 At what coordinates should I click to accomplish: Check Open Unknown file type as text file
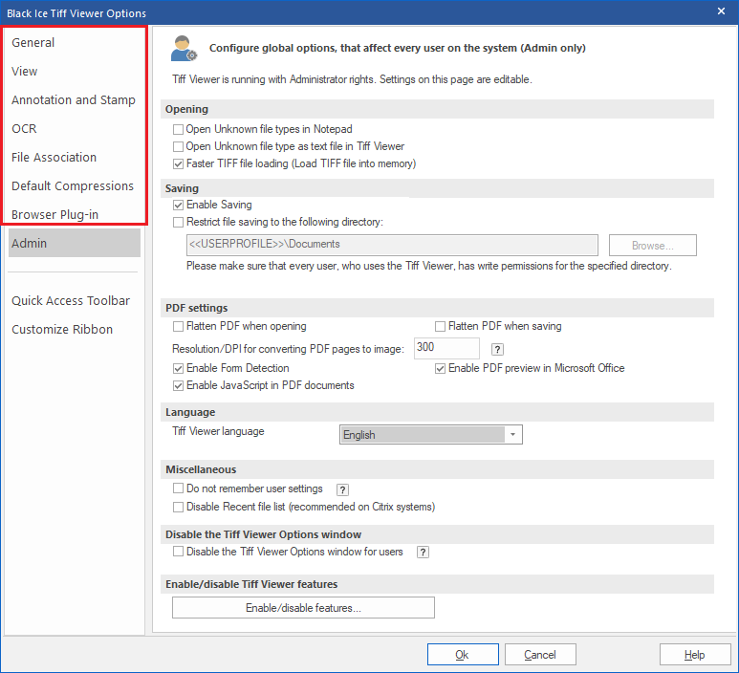tap(178, 146)
